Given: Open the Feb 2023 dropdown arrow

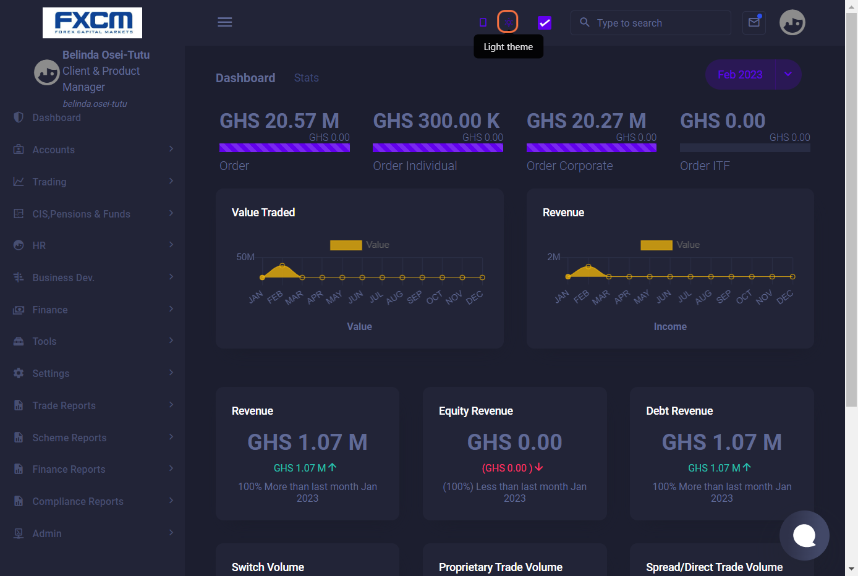Looking at the screenshot, I should [x=788, y=74].
